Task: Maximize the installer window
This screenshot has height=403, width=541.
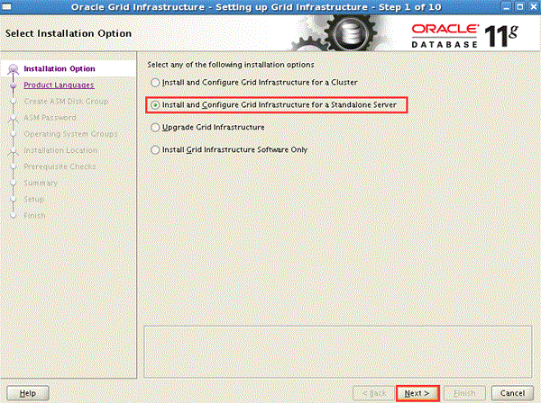Action: [x=519, y=7]
